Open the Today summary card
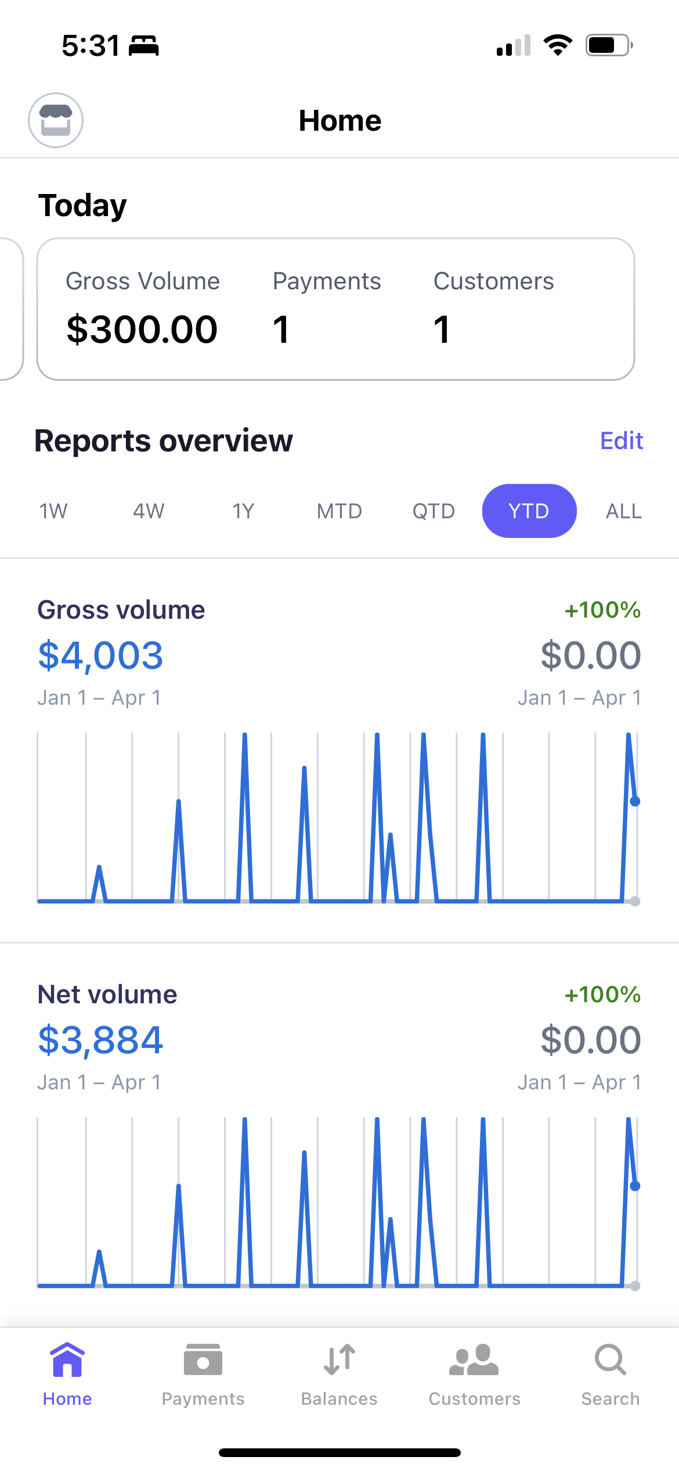 tap(335, 309)
